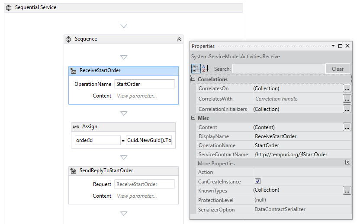Screen dimensions: 357x224
Task: Open Properties window position dropdown arrow
Action: [333, 46]
